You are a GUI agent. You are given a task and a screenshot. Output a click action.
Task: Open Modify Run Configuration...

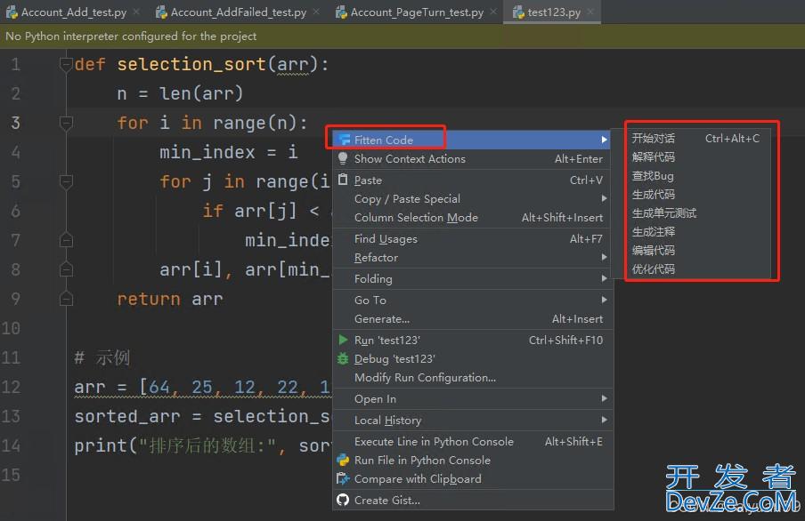pyautogui.click(x=471, y=378)
